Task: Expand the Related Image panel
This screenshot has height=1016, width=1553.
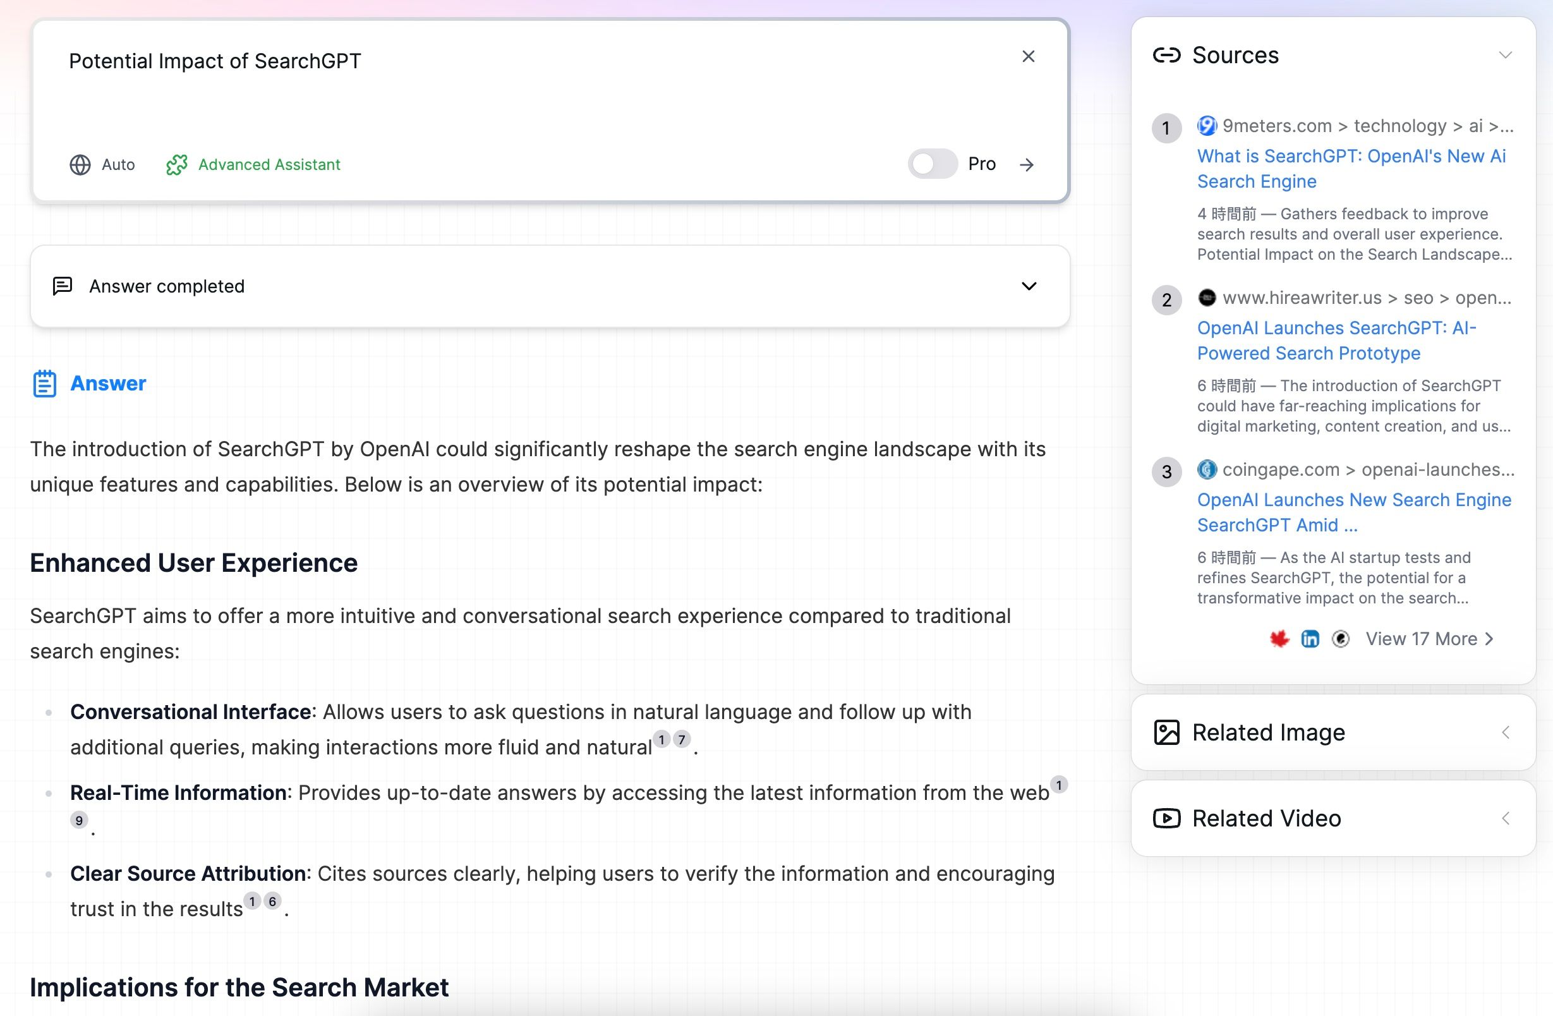Action: [x=1506, y=733]
